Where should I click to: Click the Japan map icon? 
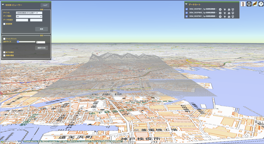tap(255, 4)
